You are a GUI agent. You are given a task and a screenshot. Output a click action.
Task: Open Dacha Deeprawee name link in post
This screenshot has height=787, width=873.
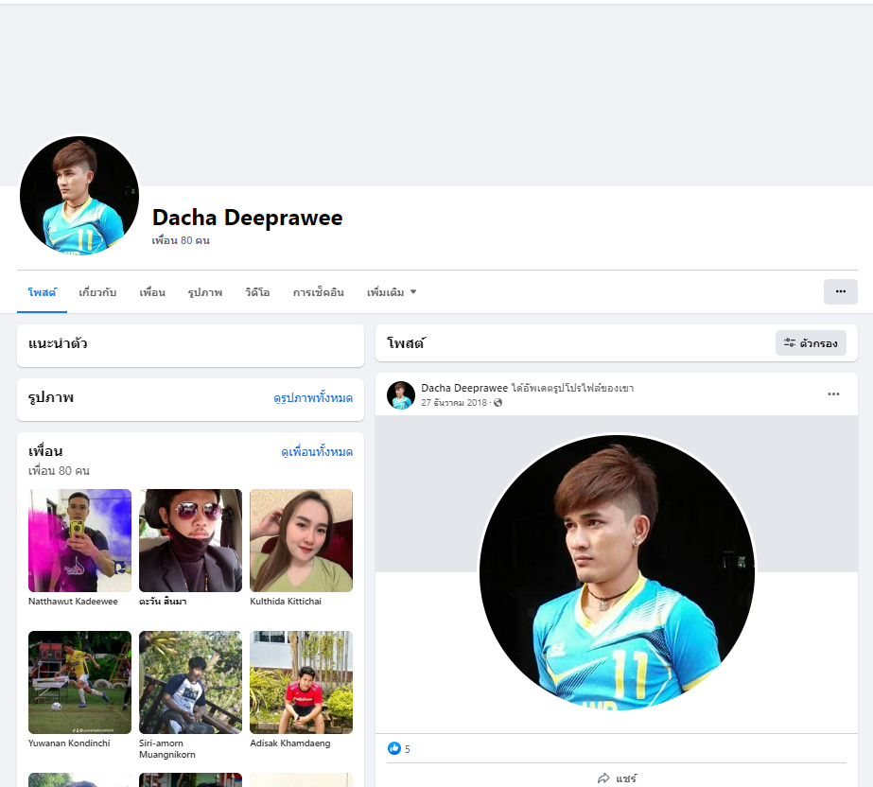point(464,388)
